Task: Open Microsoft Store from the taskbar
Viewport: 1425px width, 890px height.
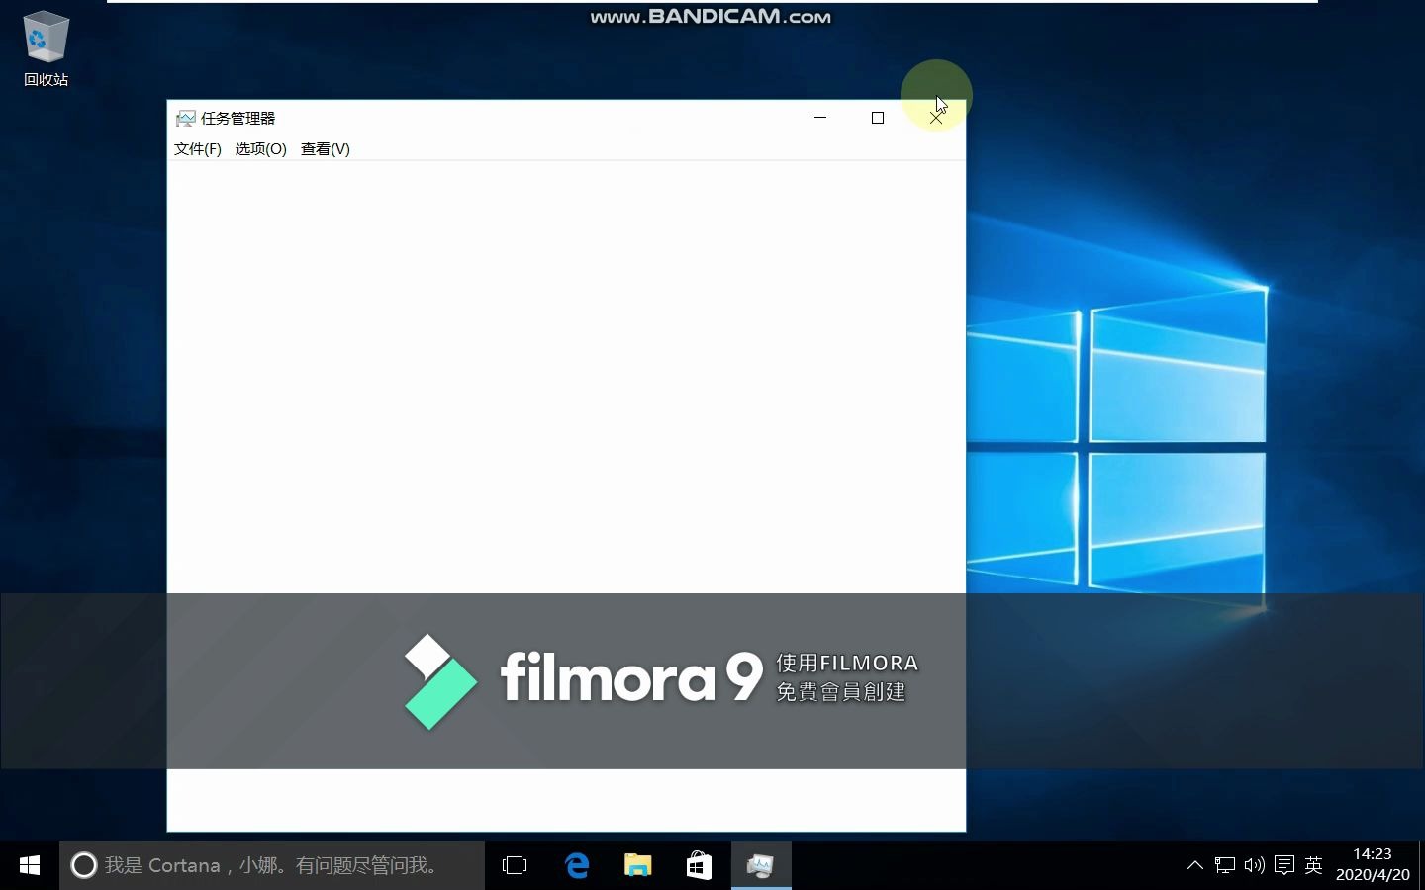Action: [x=699, y=865]
